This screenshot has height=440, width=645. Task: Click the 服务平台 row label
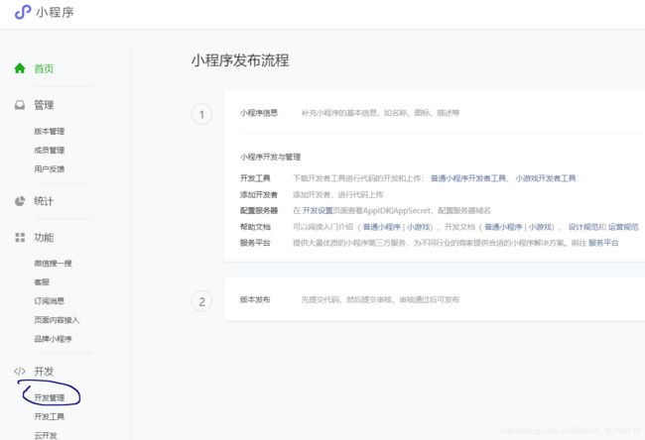[255, 243]
